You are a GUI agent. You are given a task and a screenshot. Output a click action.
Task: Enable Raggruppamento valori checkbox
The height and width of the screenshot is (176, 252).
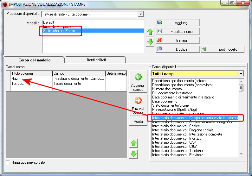pos(8,162)
